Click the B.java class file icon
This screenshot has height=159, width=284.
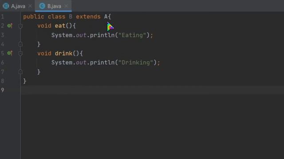(42, 6)
